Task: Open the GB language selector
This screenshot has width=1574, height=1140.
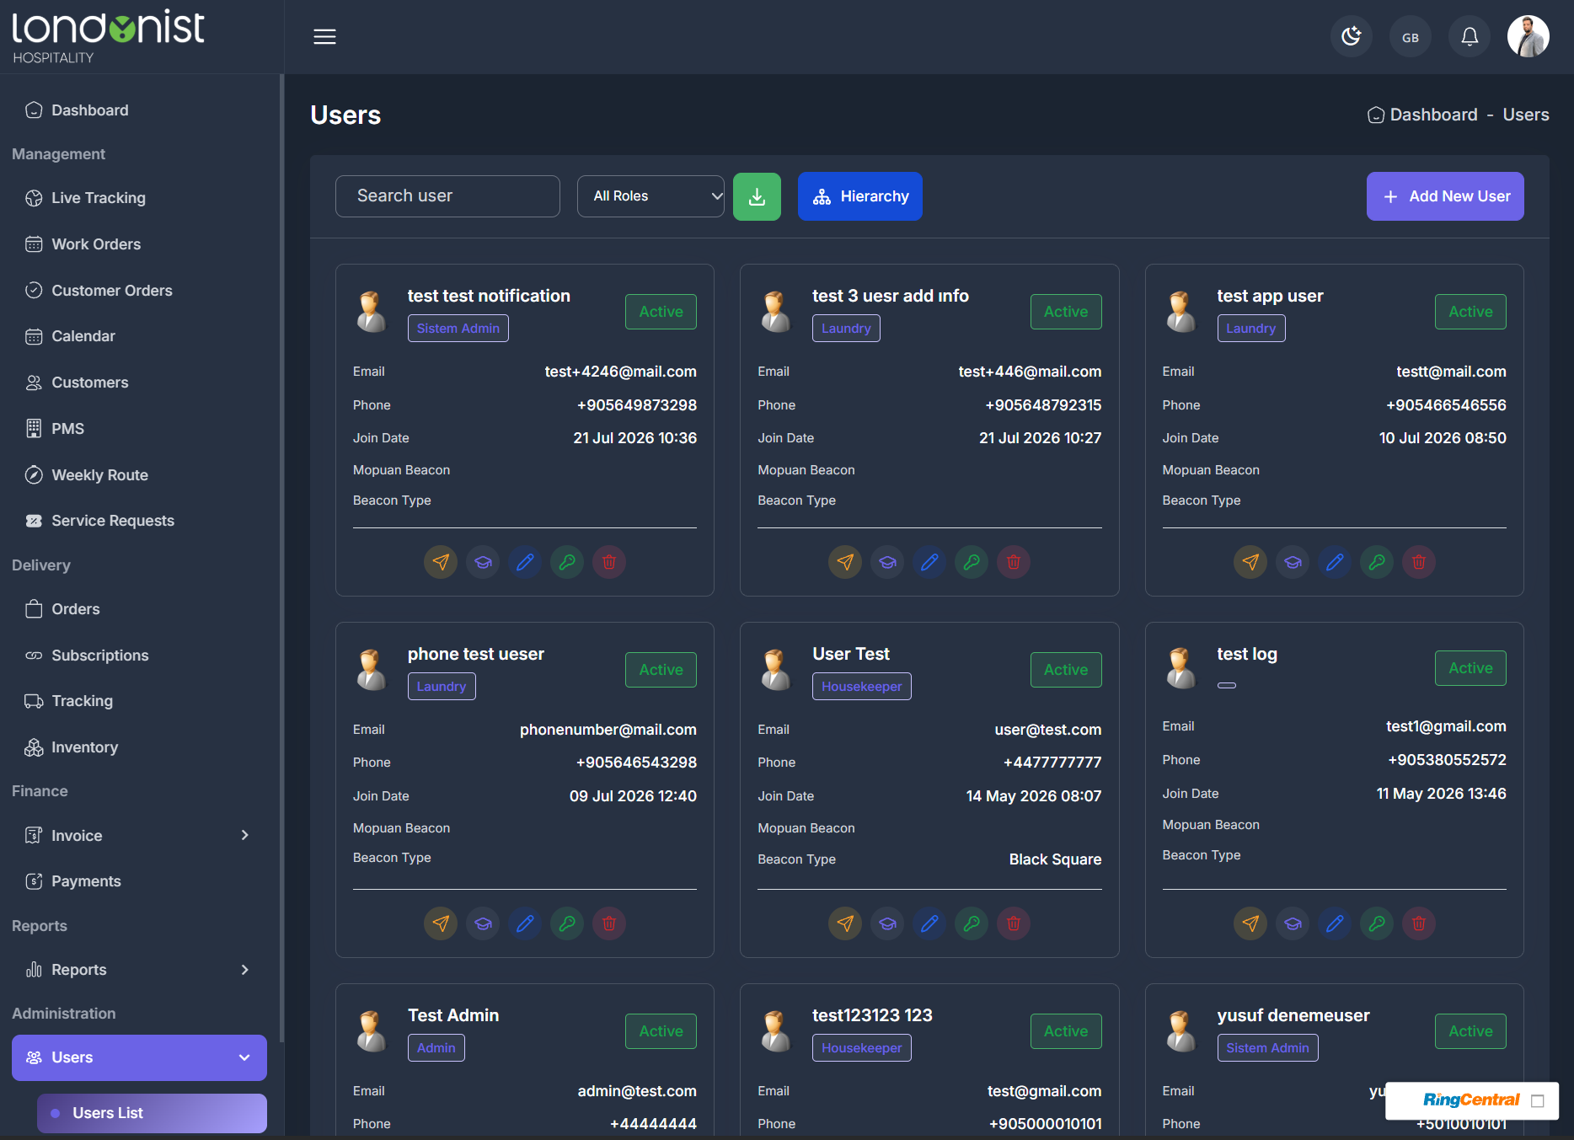Action: 1410,36
